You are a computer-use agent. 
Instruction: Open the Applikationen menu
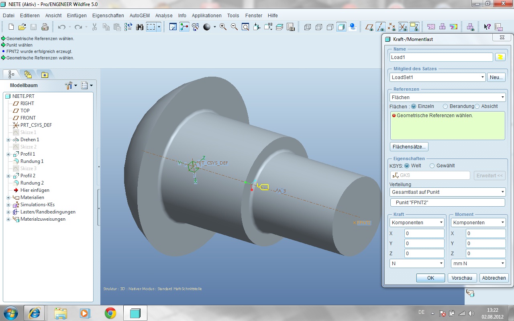point(207,16)
